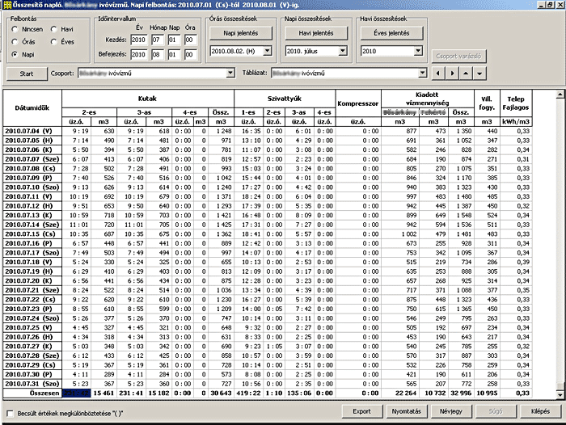Click the Kezdés day input field
Screen dimensions: 566x425
(175, 40)
